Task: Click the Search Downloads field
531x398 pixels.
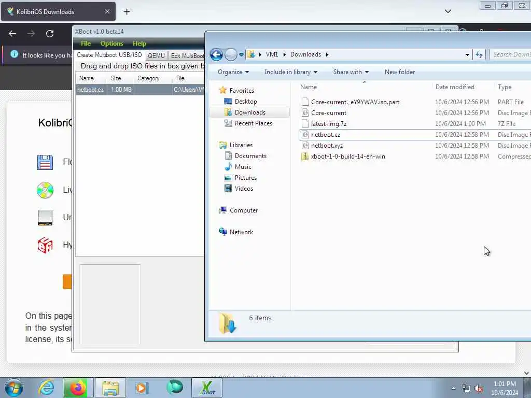Action: pos(510,54)
